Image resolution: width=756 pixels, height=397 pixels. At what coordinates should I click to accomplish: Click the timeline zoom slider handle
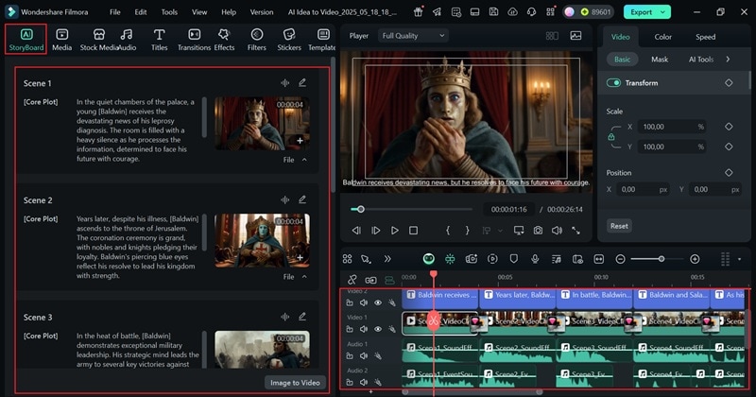(661, 259)
